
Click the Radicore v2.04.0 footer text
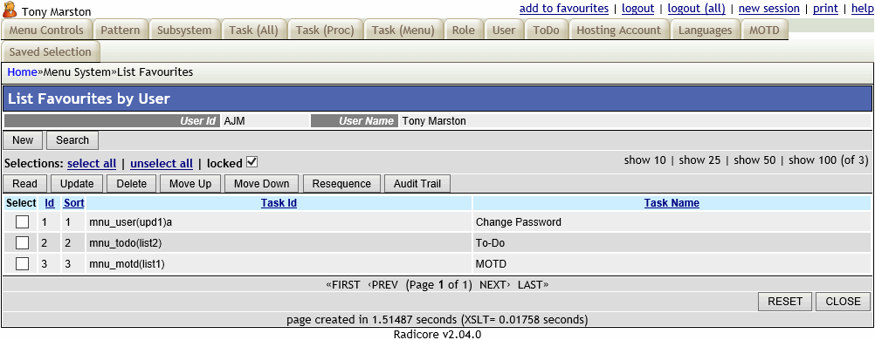click(x=437, y=335)
